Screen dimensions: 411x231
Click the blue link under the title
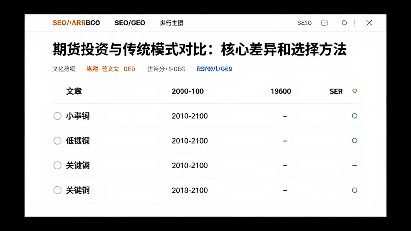[214, 69]
